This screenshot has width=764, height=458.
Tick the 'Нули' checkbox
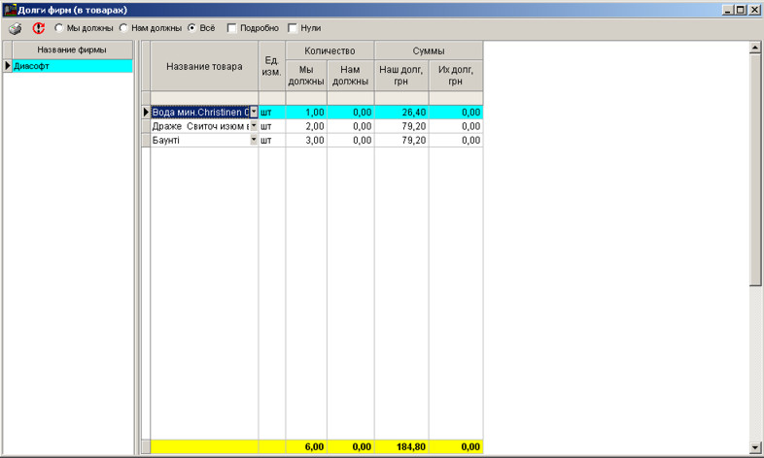[293, 28]
